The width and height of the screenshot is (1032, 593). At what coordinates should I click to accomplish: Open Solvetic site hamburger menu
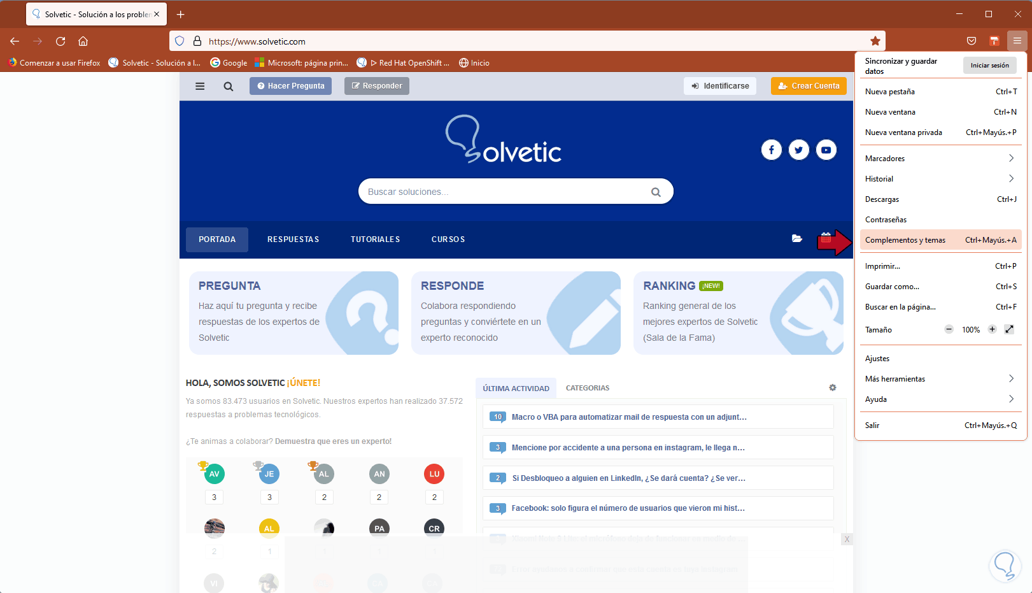(200, 86)
